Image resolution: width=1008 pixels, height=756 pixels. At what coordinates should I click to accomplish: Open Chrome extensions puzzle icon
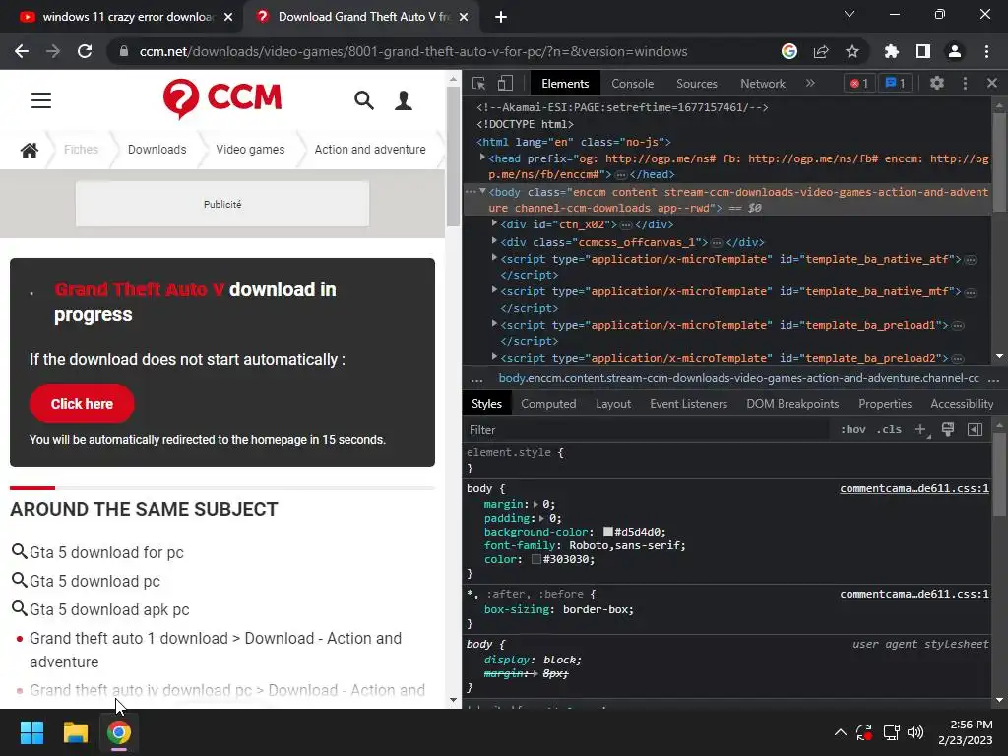pos(892,51)
